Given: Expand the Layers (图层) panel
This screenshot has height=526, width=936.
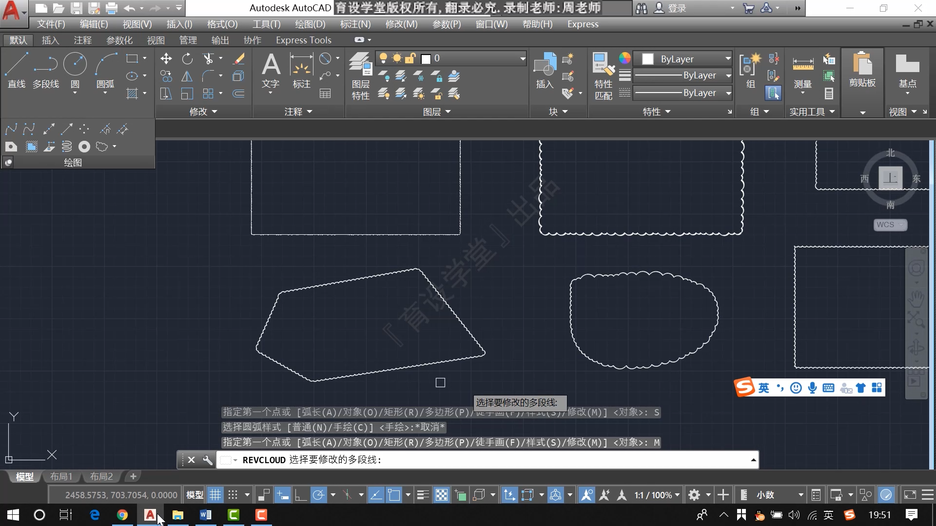Looking at the screenshot, I should pos(437,112).
